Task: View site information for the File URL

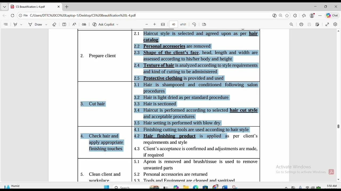Action: (x=23, y=15)
